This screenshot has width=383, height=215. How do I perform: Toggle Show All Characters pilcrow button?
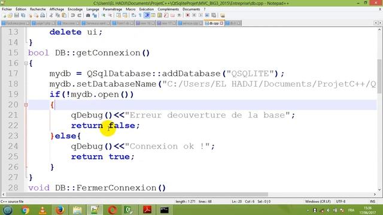(140, 16)
